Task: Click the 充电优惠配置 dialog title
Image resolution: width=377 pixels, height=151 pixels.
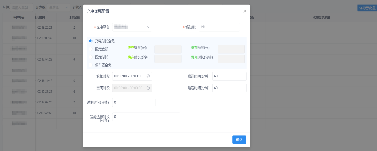Action: pos(98,11)
